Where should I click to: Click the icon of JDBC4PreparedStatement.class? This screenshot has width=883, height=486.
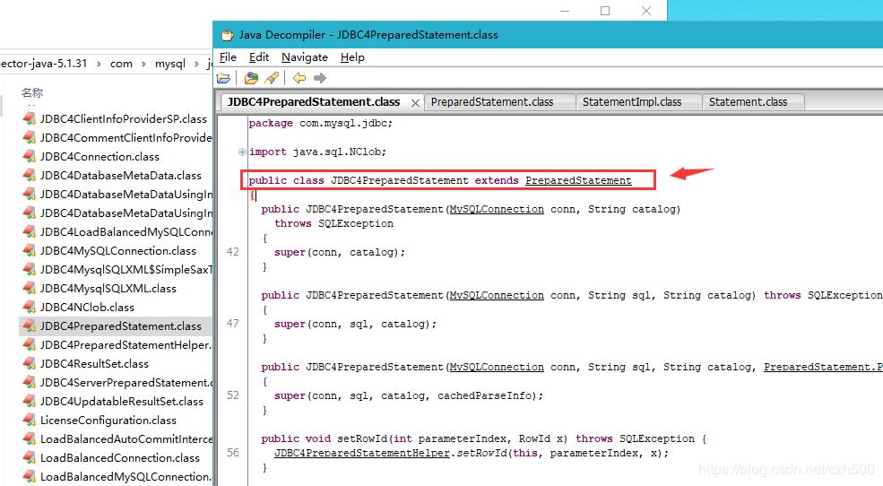30,326
